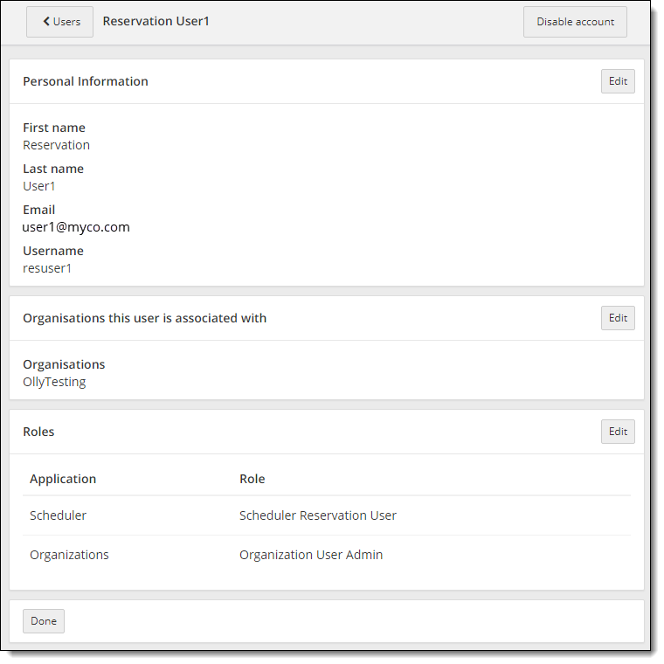Select the OllyTesting organisation entry
The image size is (664, 664).
coord(54,382)
